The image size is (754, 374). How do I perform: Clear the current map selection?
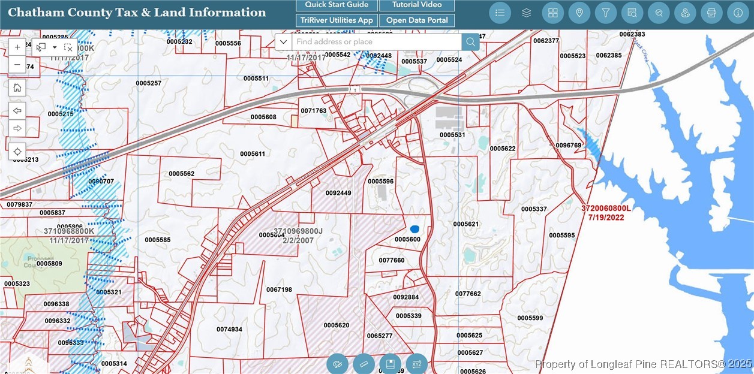[x=68, y=47]
